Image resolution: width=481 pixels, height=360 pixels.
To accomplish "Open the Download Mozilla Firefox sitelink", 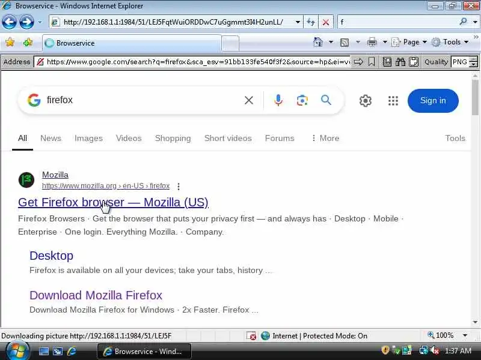I will (x=96, y=295).
